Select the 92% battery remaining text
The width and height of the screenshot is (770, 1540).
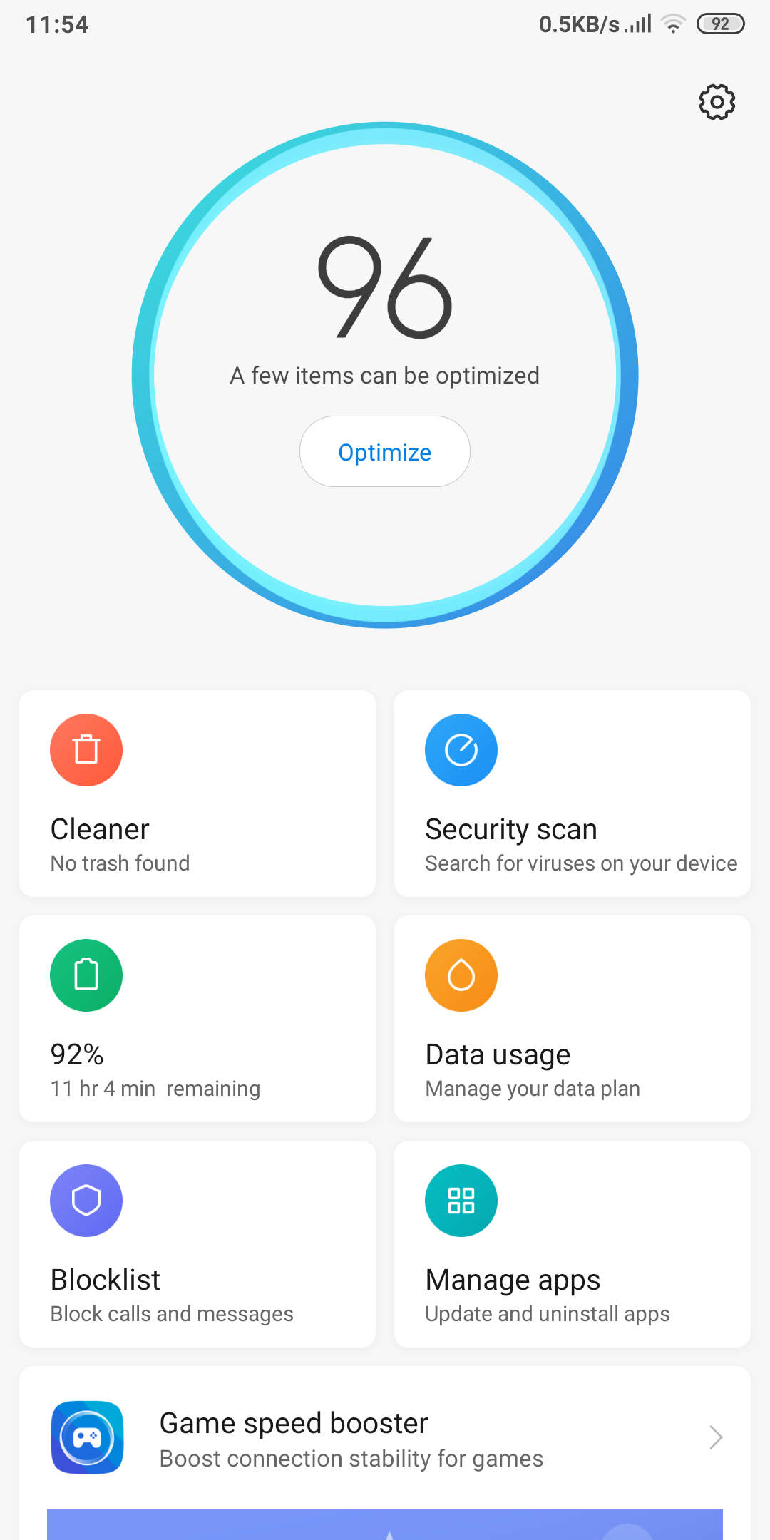click(77, 1054)
